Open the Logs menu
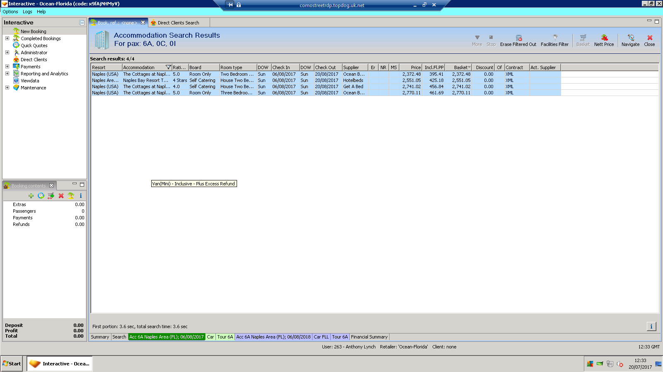Viewport: 663px width, 372px height. [27, 12]
